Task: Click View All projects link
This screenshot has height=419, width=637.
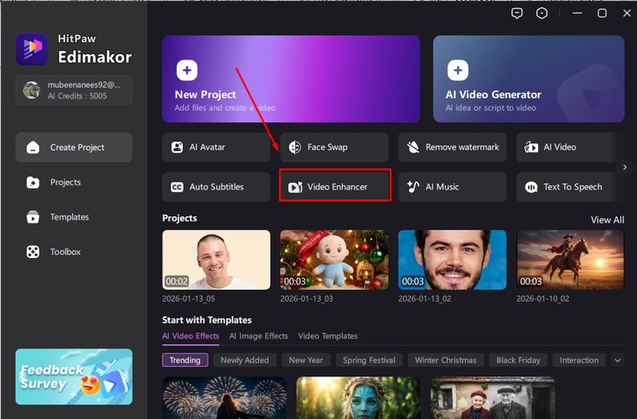Action: [608, 220]
